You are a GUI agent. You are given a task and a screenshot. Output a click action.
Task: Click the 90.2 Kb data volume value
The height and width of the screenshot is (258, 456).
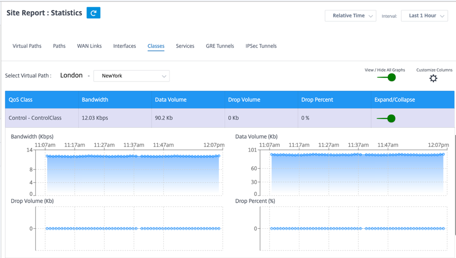[164, 118]
